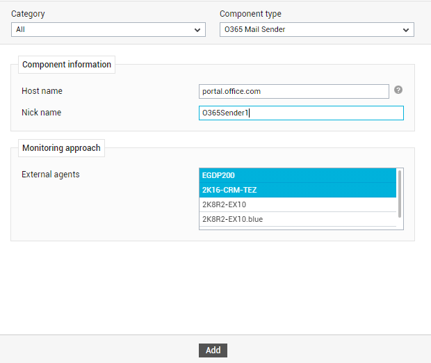Select 2K8R2-EX10 external agent

point(298,204)
